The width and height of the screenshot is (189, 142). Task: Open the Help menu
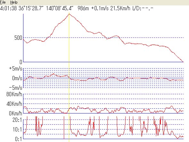pyautogui.click(x=14, y=2)
